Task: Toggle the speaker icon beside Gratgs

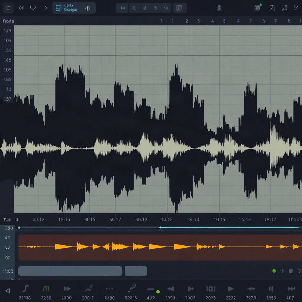Action: click(x=87, y=8)
